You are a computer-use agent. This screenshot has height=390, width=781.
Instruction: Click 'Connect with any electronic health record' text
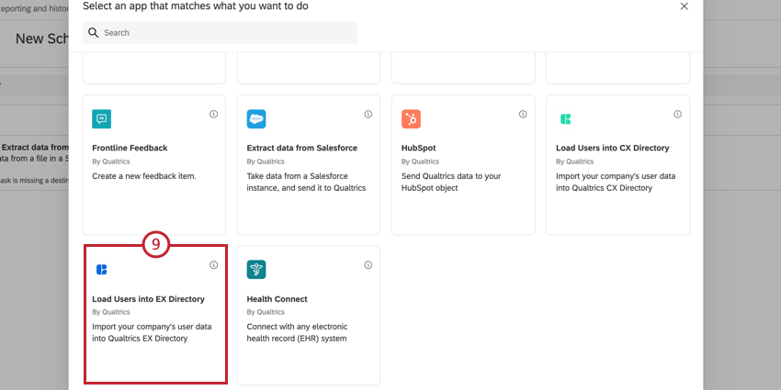[298, 333]
